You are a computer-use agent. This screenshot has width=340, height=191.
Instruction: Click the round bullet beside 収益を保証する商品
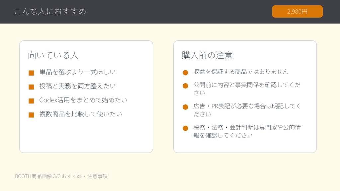pos(185,73)
